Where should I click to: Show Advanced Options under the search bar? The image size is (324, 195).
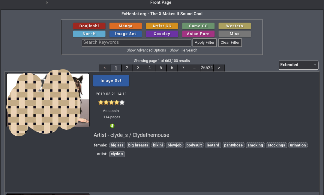[x=146, y=50]
